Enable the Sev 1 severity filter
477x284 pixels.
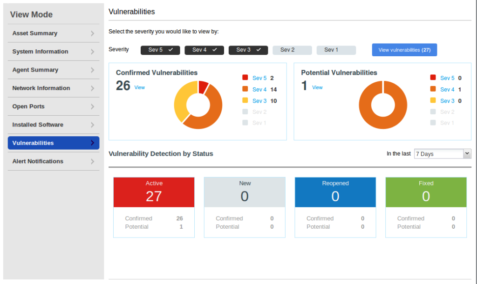(336, 50)
